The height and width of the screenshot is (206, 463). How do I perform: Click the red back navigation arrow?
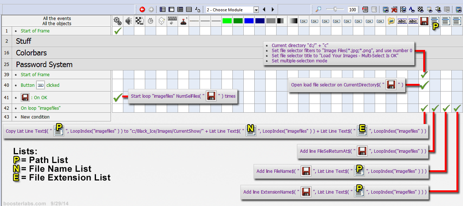coord(142,10)
